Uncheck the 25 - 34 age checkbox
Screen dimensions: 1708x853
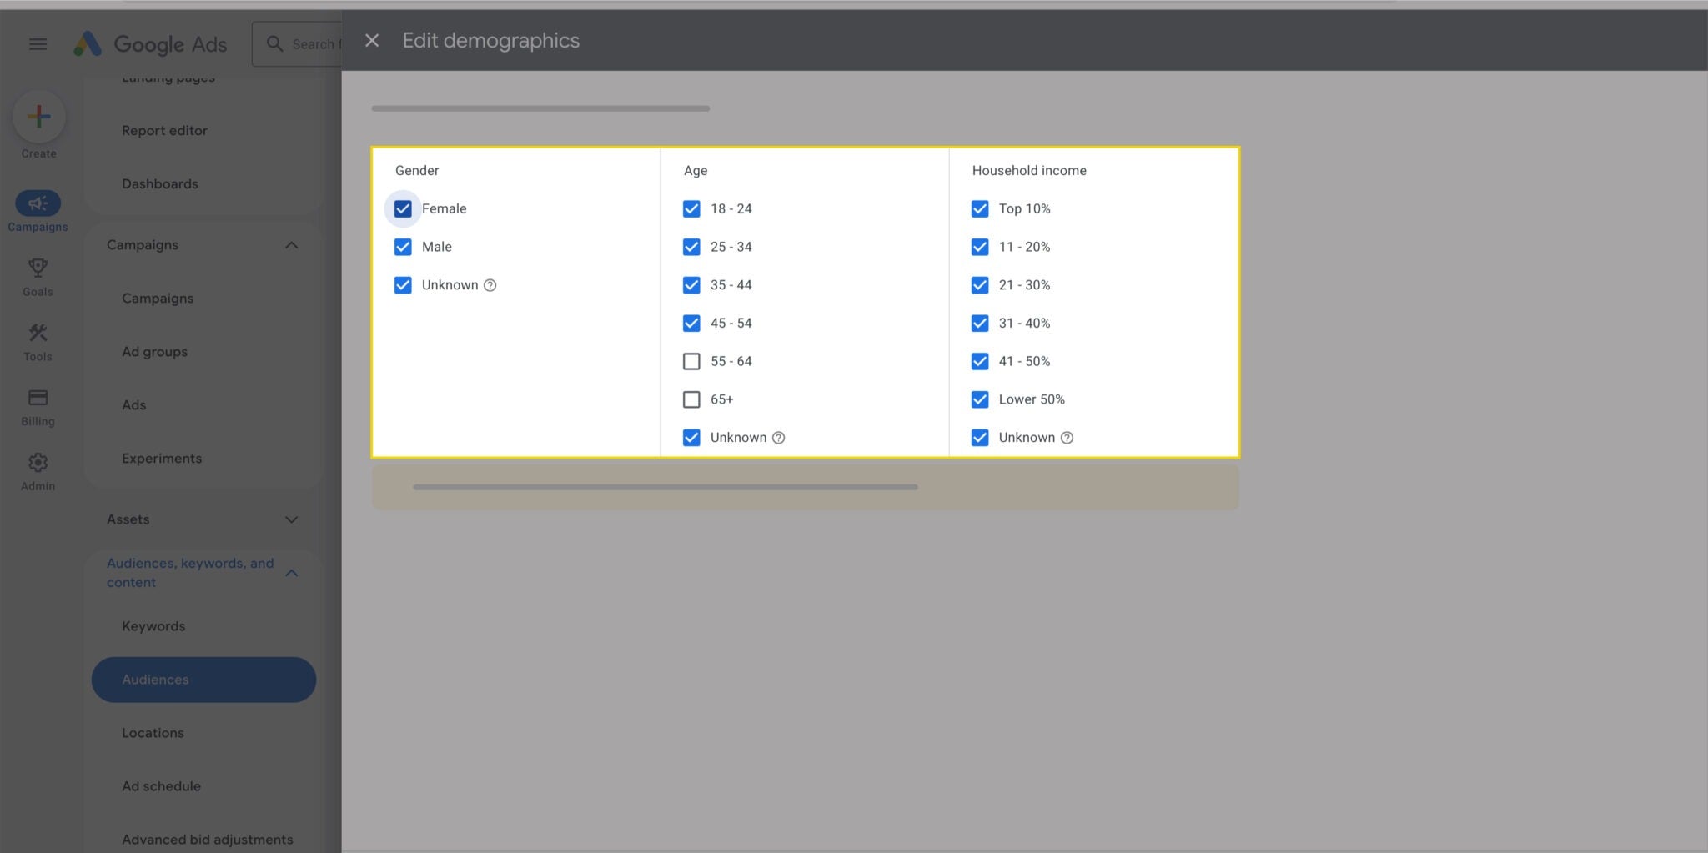691,247
